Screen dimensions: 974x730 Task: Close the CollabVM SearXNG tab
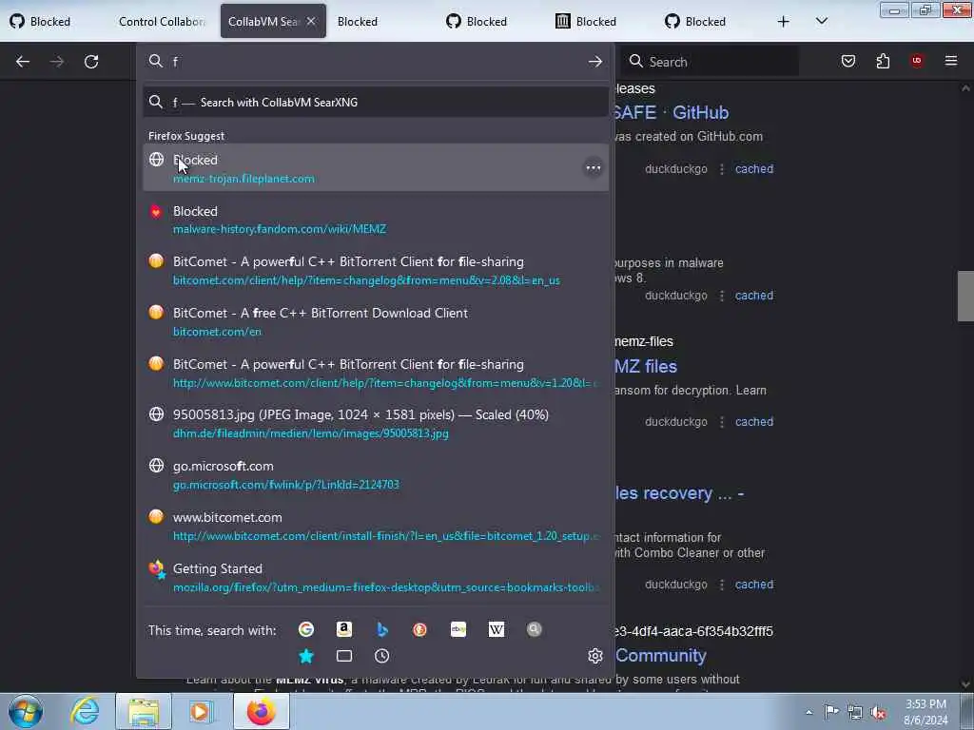pos(311,21)
